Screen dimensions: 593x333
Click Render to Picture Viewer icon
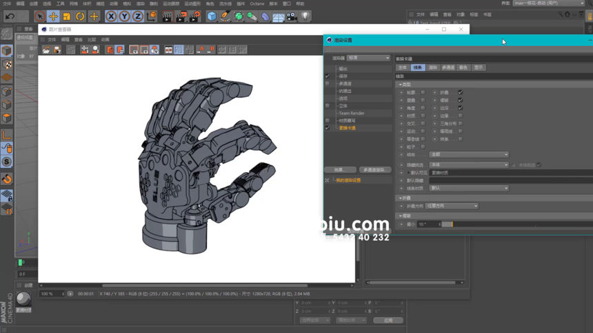(x=181, y=17)
